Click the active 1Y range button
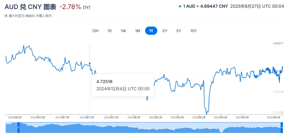 (x=151, y=31)
